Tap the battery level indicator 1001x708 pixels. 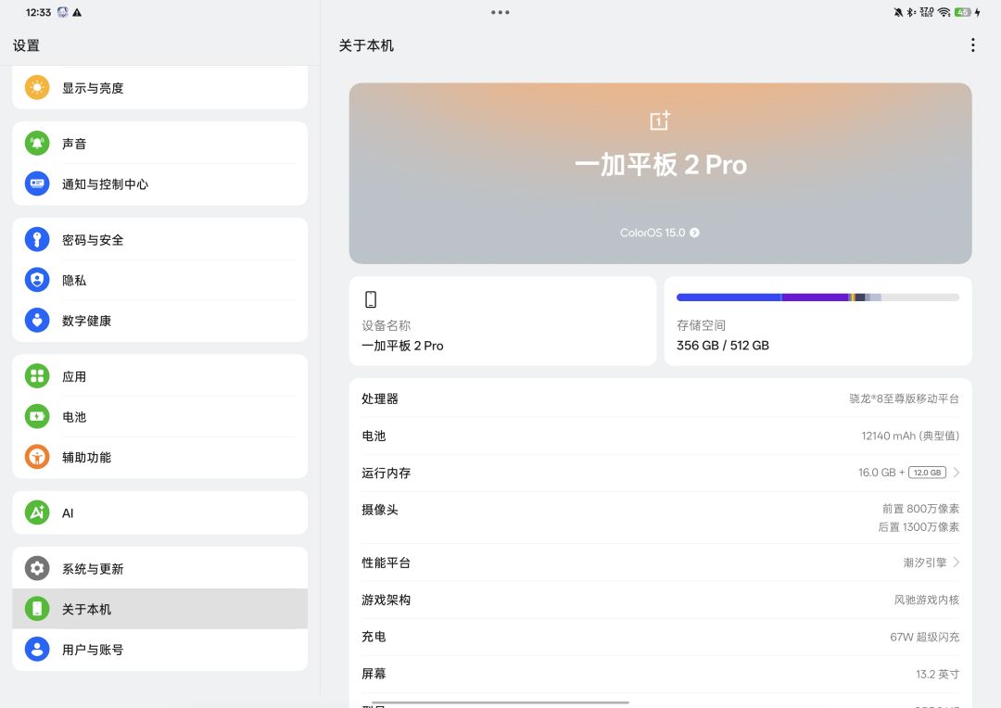(963, 12)
